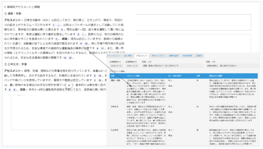Screen dimensions: 263x149
Task: Switch to the チェックリスト tab
Action: point(114,55)
